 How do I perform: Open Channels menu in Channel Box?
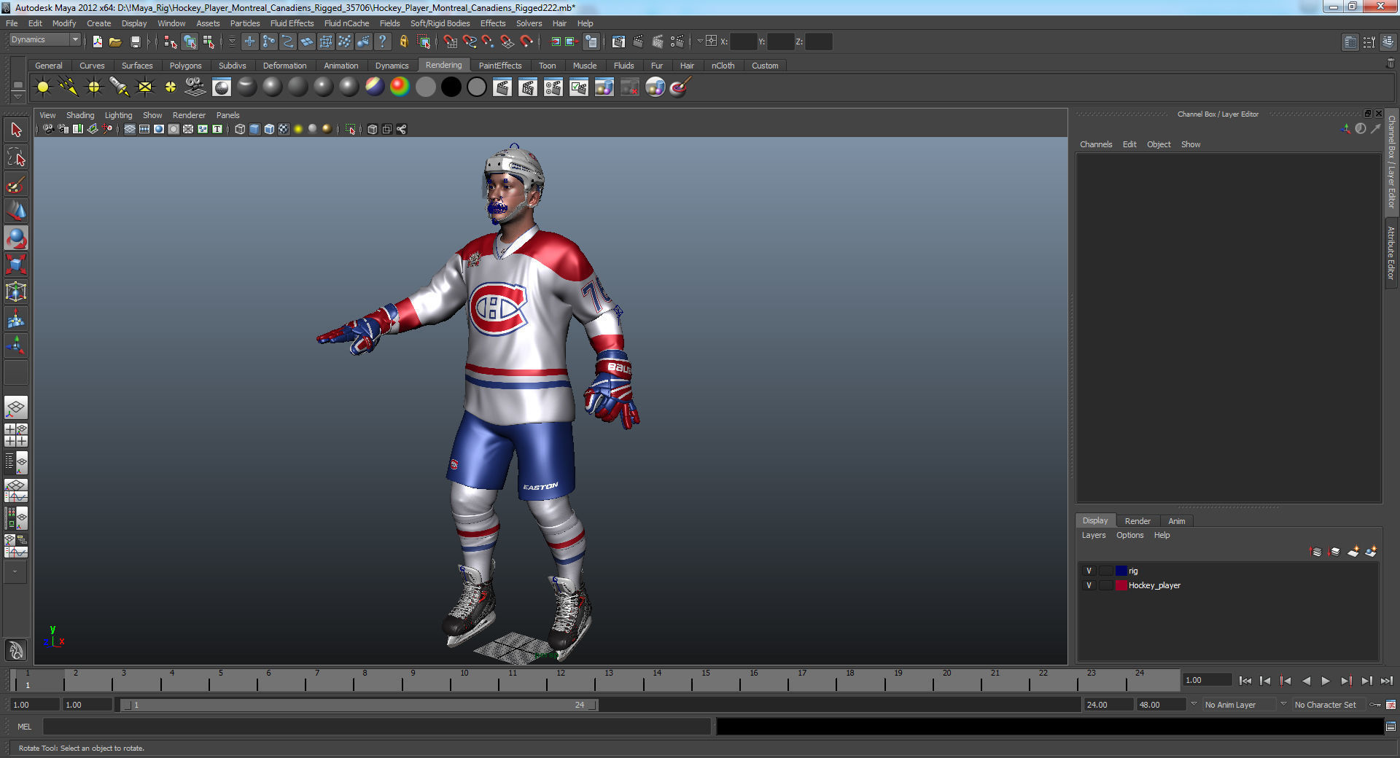1096,144
